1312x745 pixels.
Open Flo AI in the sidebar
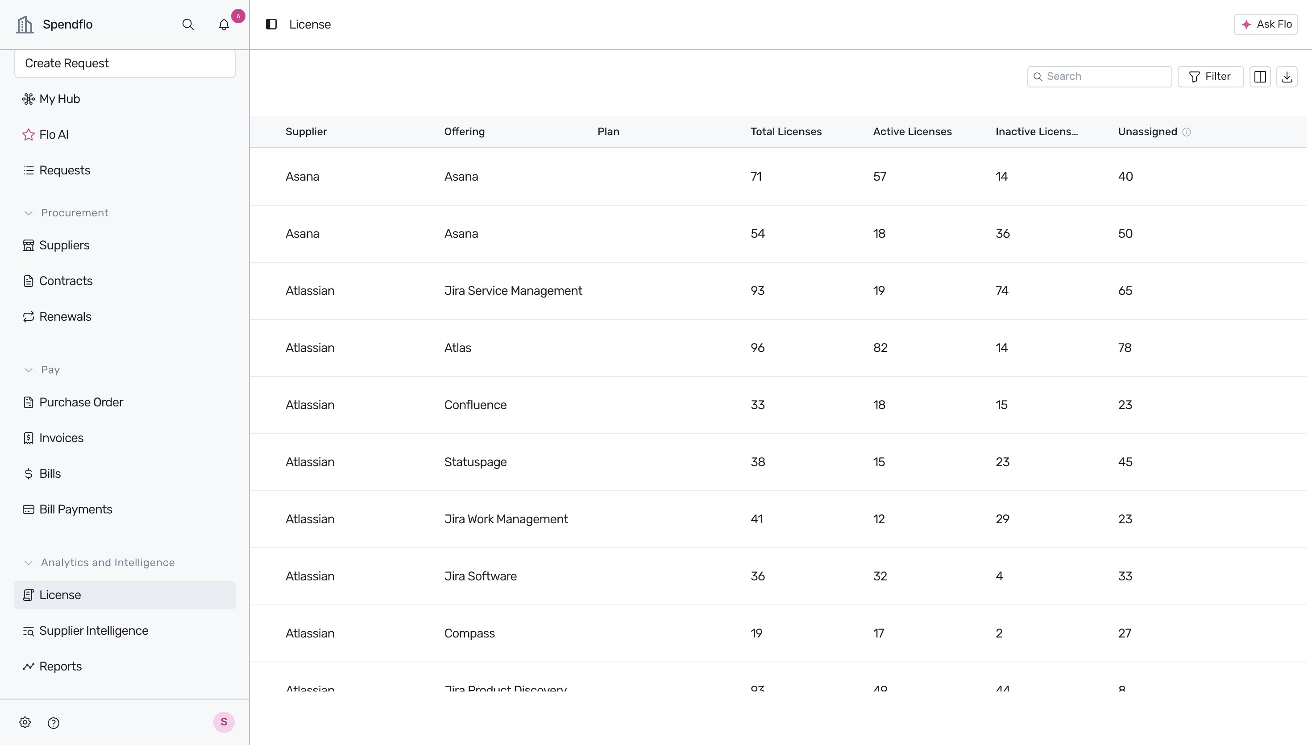pos(125,135)
